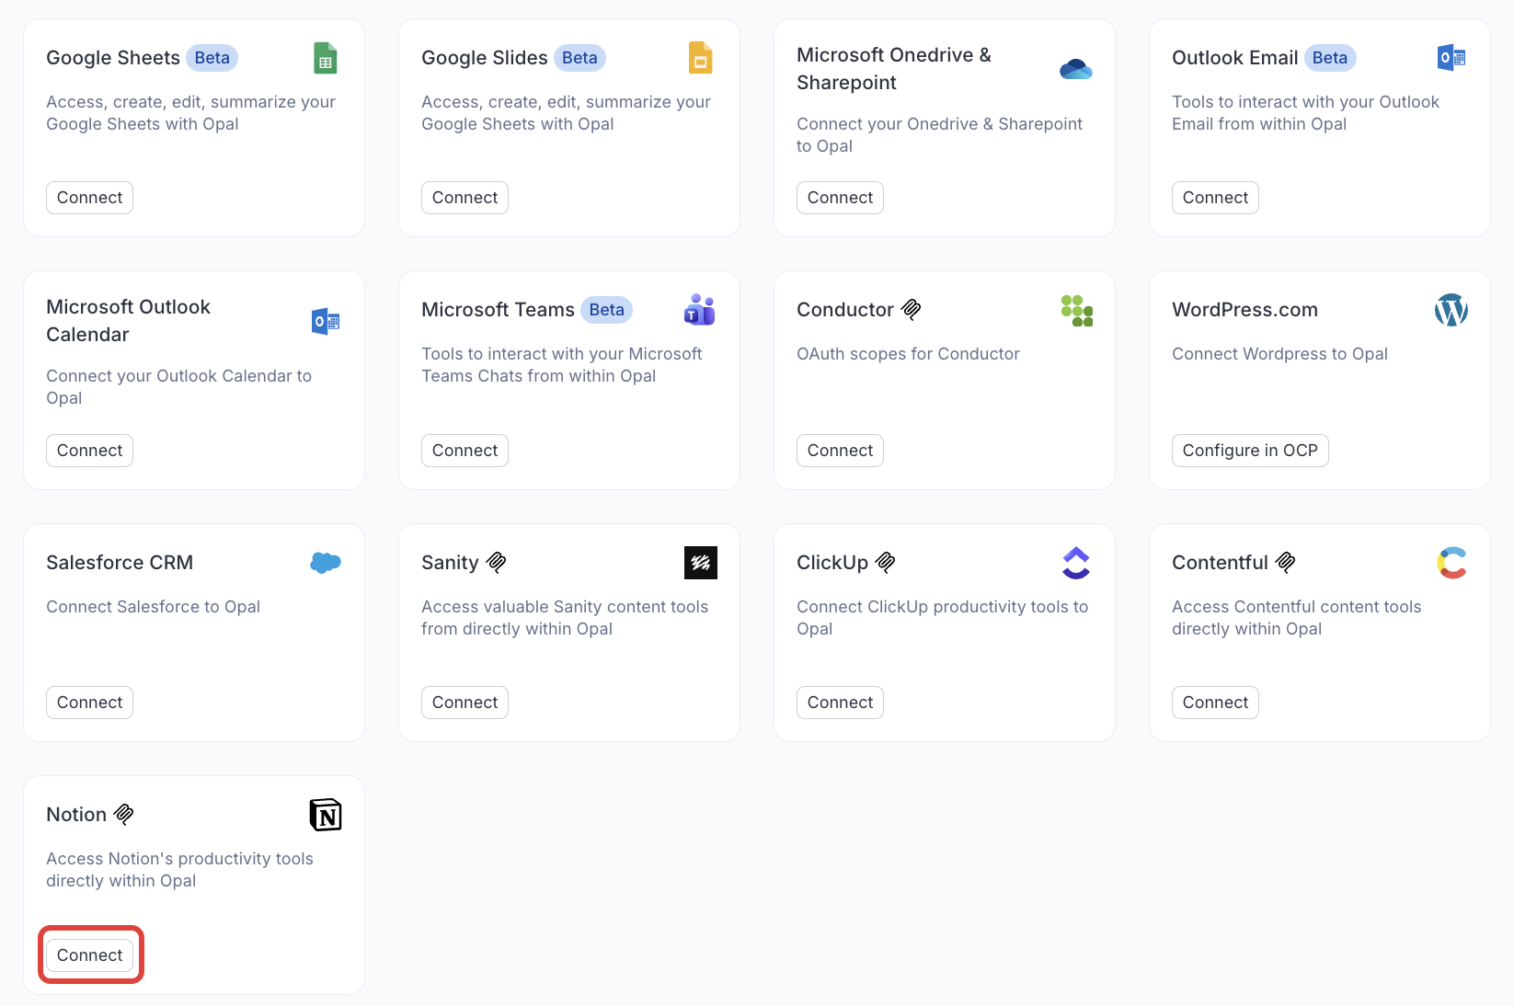Click the Google Slides icon
1514x1006 pixels.
tap(701, 58)
